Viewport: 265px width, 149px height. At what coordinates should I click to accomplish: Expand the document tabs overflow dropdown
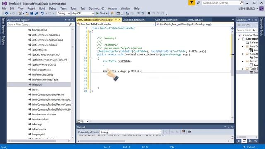point(233,20)
